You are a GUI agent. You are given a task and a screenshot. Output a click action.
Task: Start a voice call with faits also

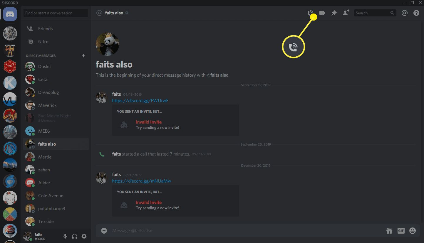coord(310,13)
